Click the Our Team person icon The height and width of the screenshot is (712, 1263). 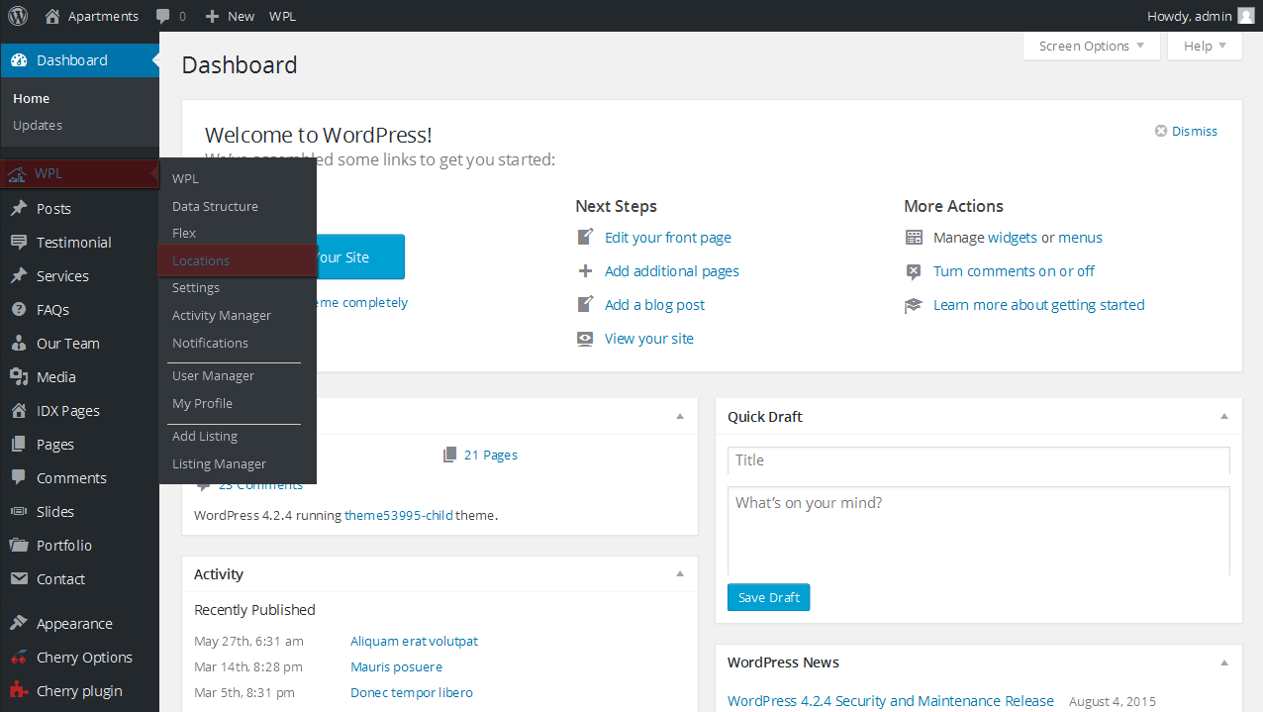pyautogui.click(x=18, y=344)
